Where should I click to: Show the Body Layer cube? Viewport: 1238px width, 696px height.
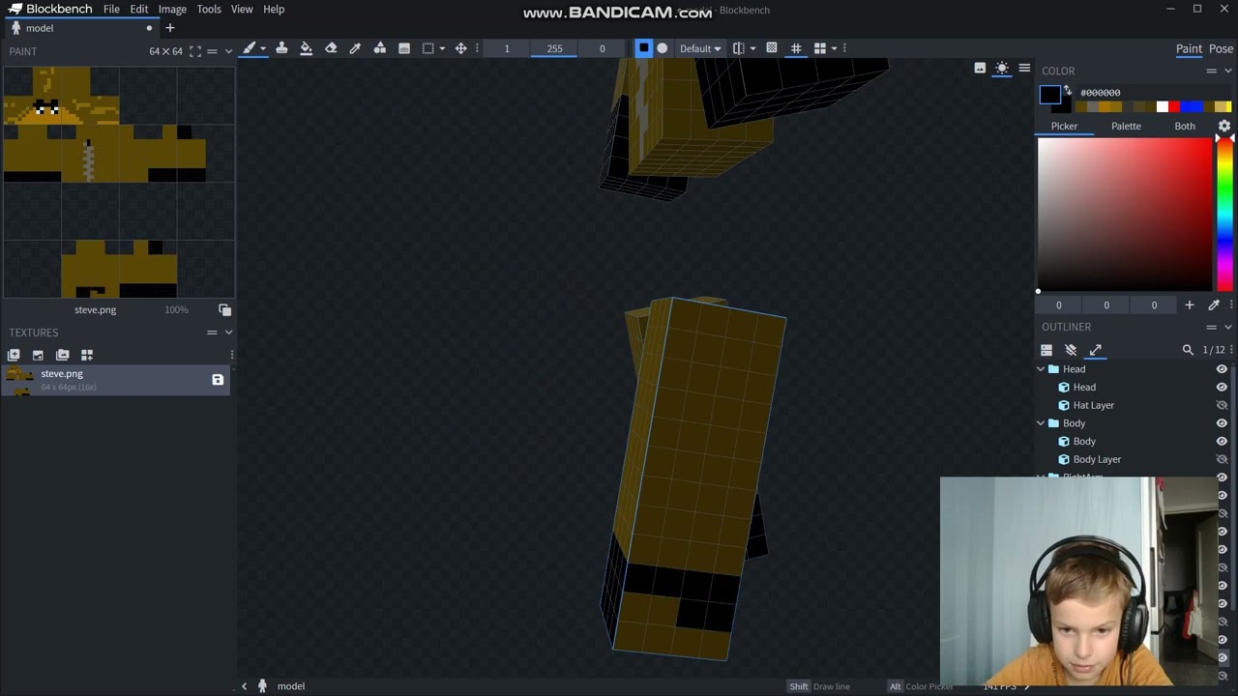tap(1222, 460)
